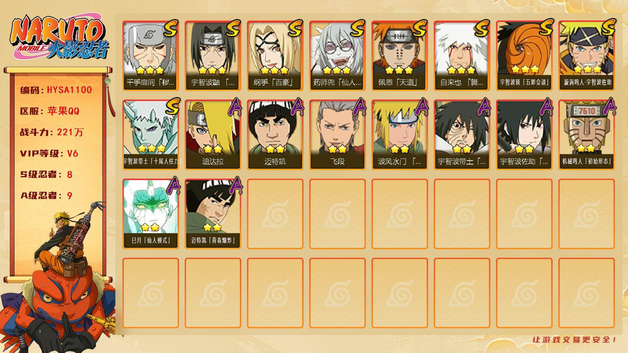Click the 波风水门 portrait card
The width and height of the screenshot is (628, 353).
pyautogui.click(x=399, y=135)
